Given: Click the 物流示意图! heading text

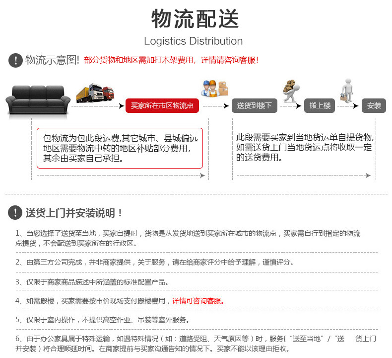Looking at the screenshot, I should (52, 60).
